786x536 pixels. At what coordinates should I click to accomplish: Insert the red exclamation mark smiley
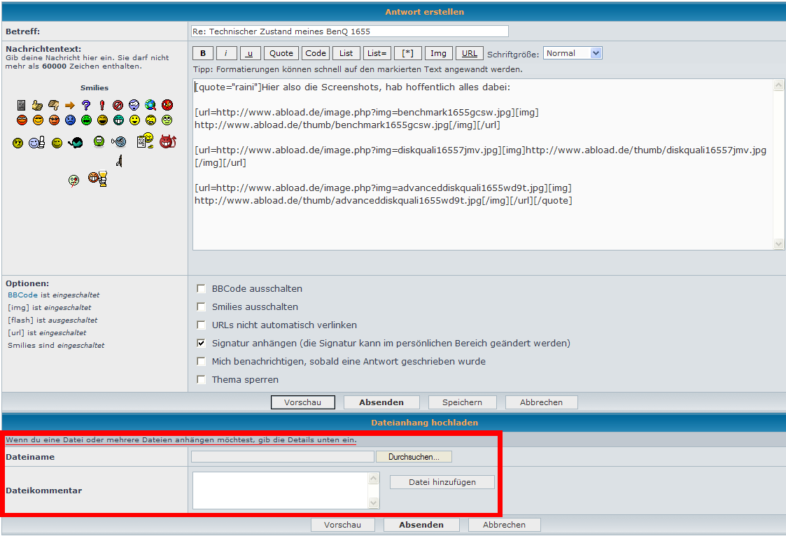[x=102, y=105]
